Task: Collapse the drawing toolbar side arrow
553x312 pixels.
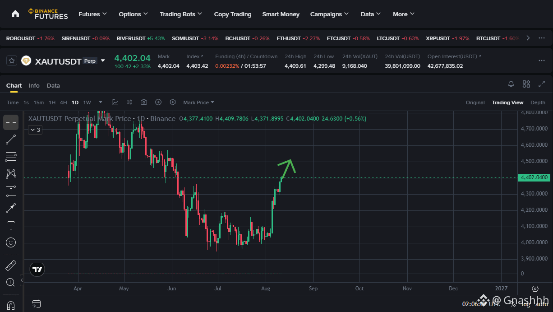Action: coord(22,280)
